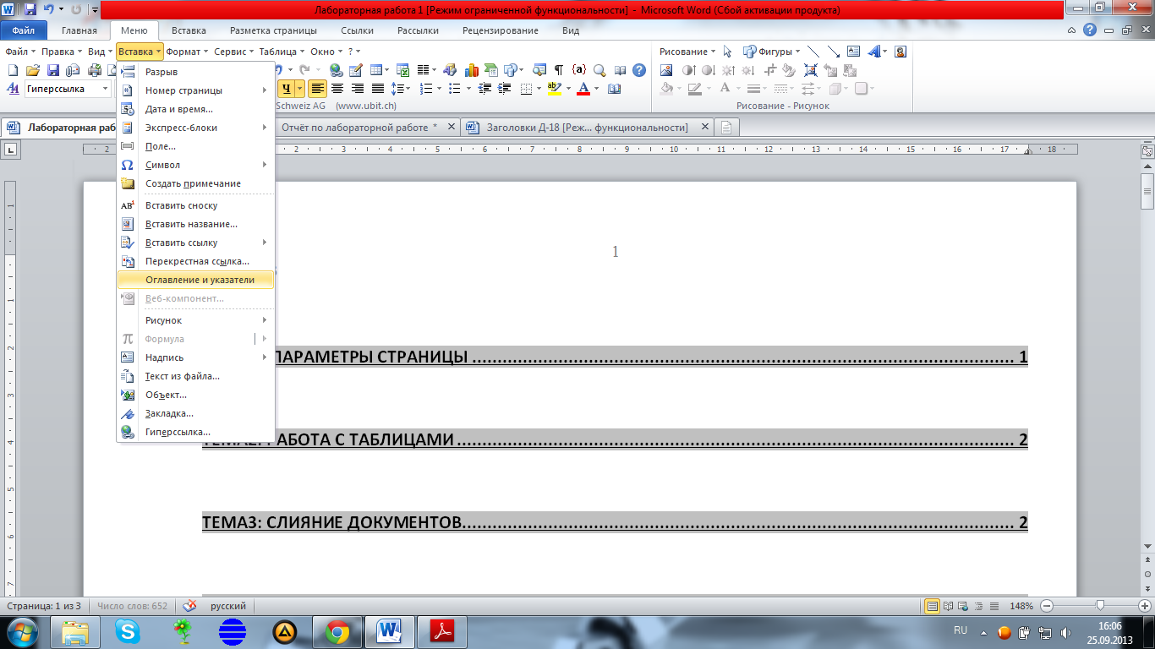Switch to Print Layout view in status bar
The height and width of the screenshot is (649, 1155).
tap(933, 606)
